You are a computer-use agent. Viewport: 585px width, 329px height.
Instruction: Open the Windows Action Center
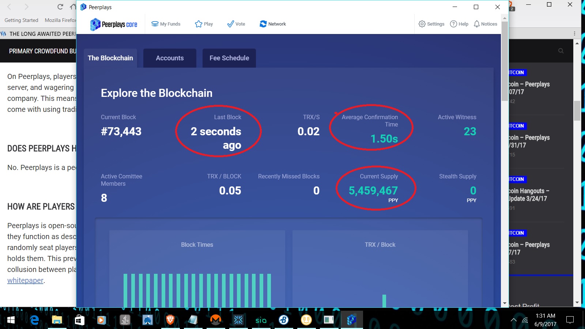click(x=570, y=320)
